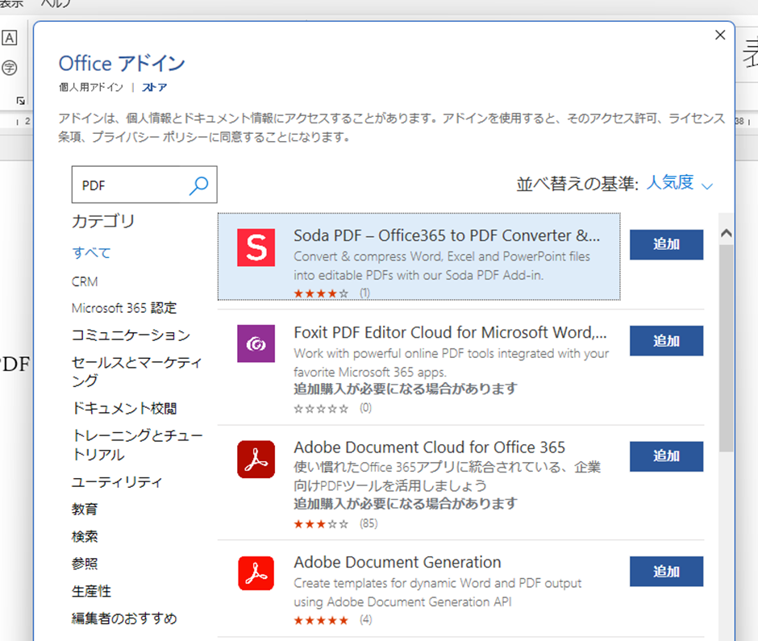The height and width of the screenshot is (641, 758).
Task: Select the コミュニケーション category
Action: click(x=131, y=335)
